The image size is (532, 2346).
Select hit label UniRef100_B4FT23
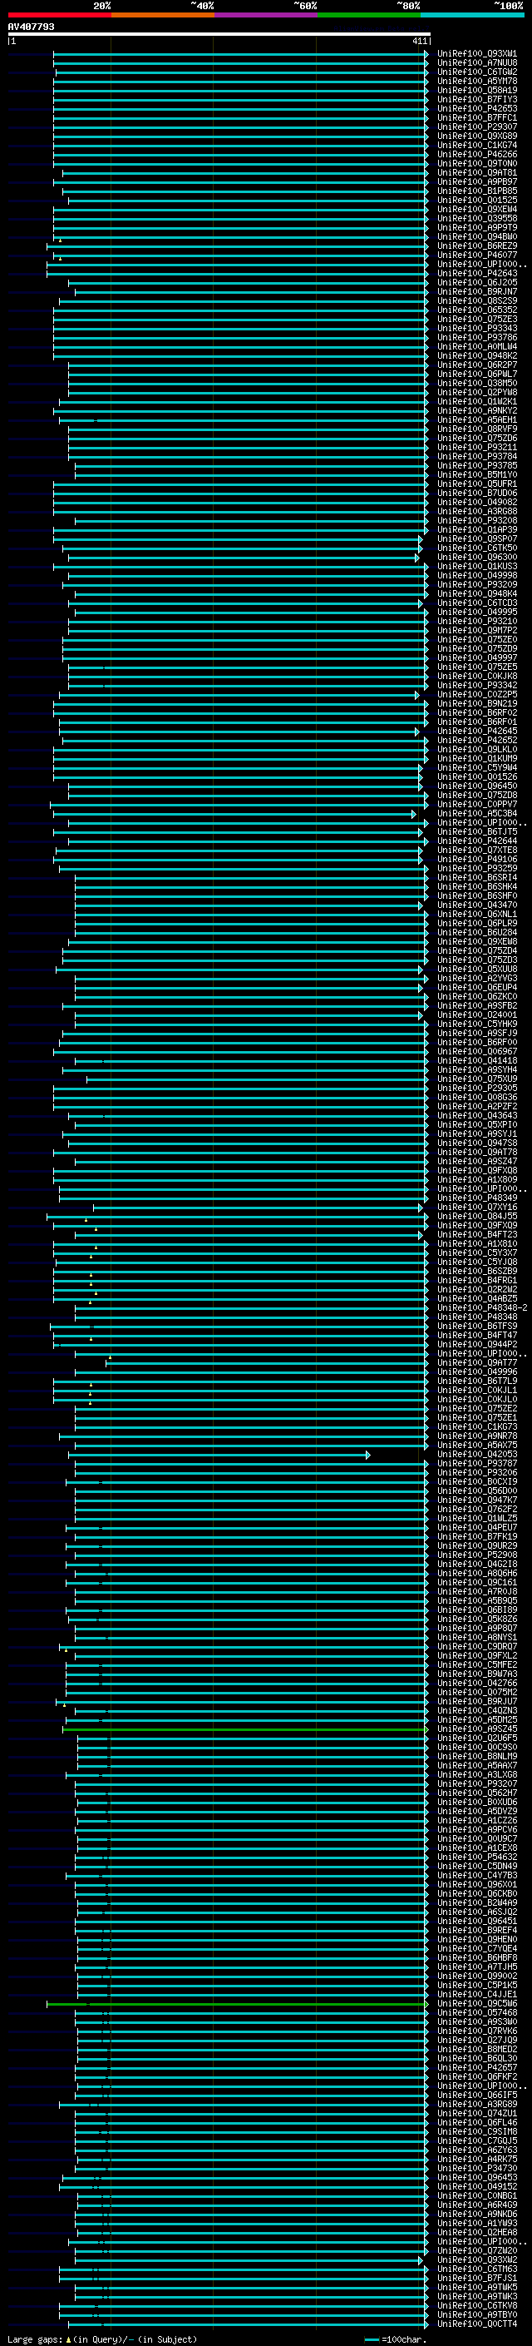pyautogui.click(x=477, y=1235)
